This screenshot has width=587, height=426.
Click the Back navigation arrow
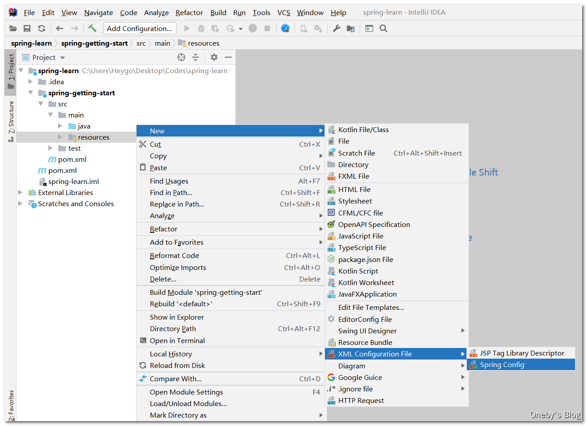tap(59, 28)
